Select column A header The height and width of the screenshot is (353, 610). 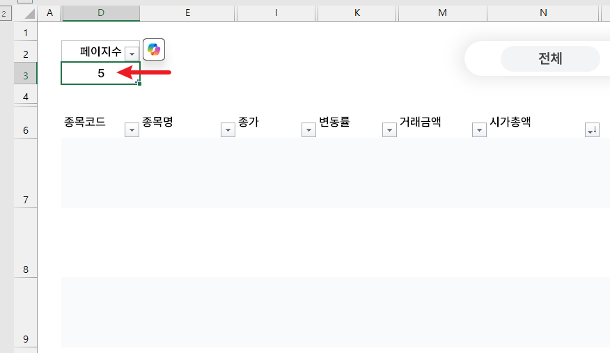(49, 13)
